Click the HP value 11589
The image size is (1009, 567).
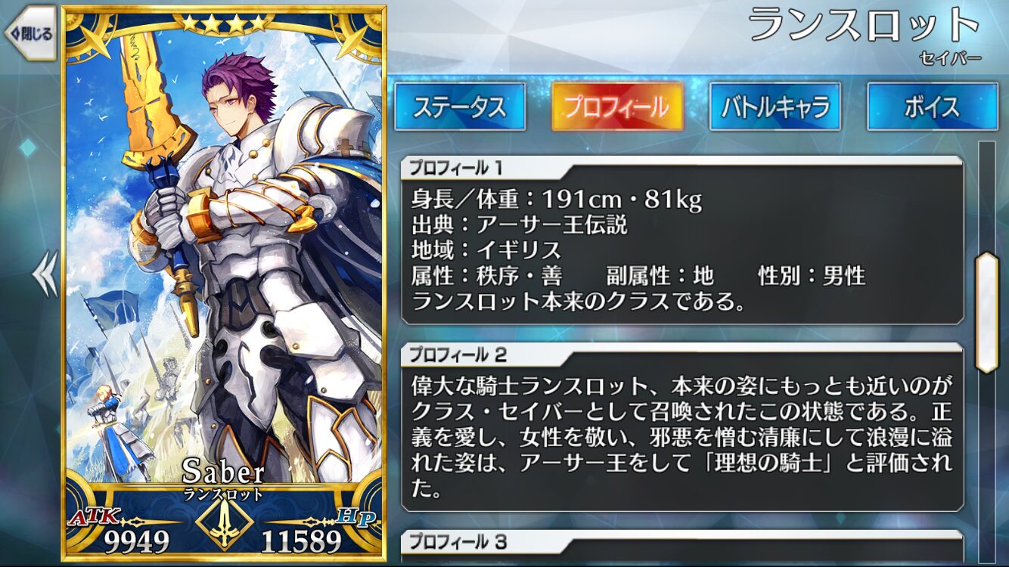[x=302, y=541]
